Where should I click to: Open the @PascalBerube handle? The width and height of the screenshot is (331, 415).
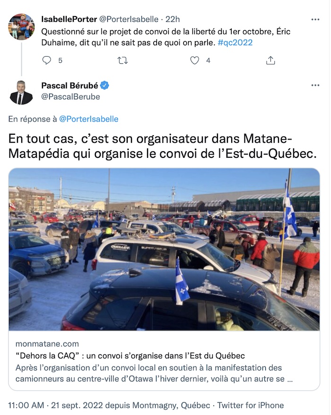[71, 96]
